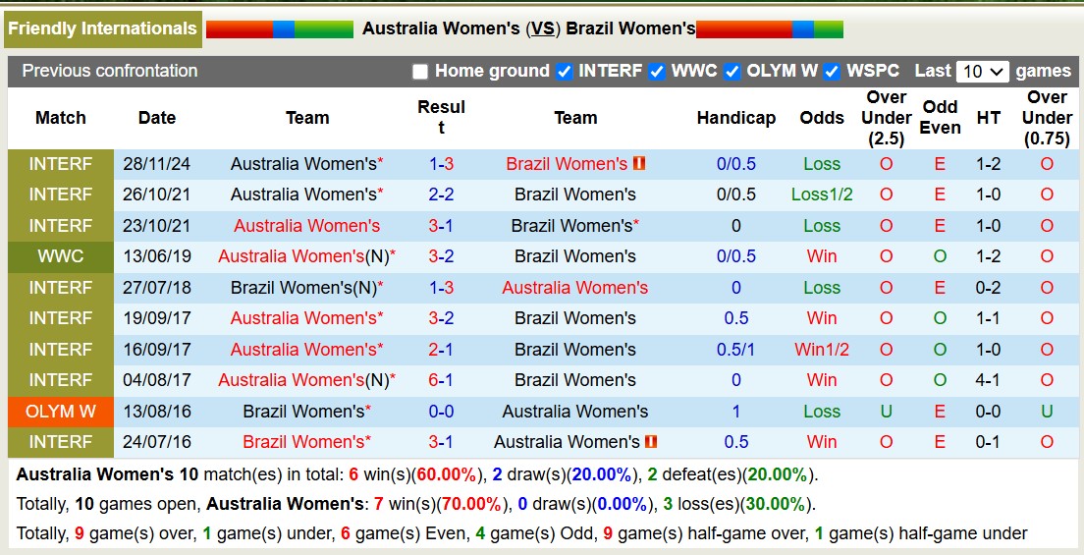Open the Last games count dropdown
The image size is (1084, 555).
pos(982,72)
